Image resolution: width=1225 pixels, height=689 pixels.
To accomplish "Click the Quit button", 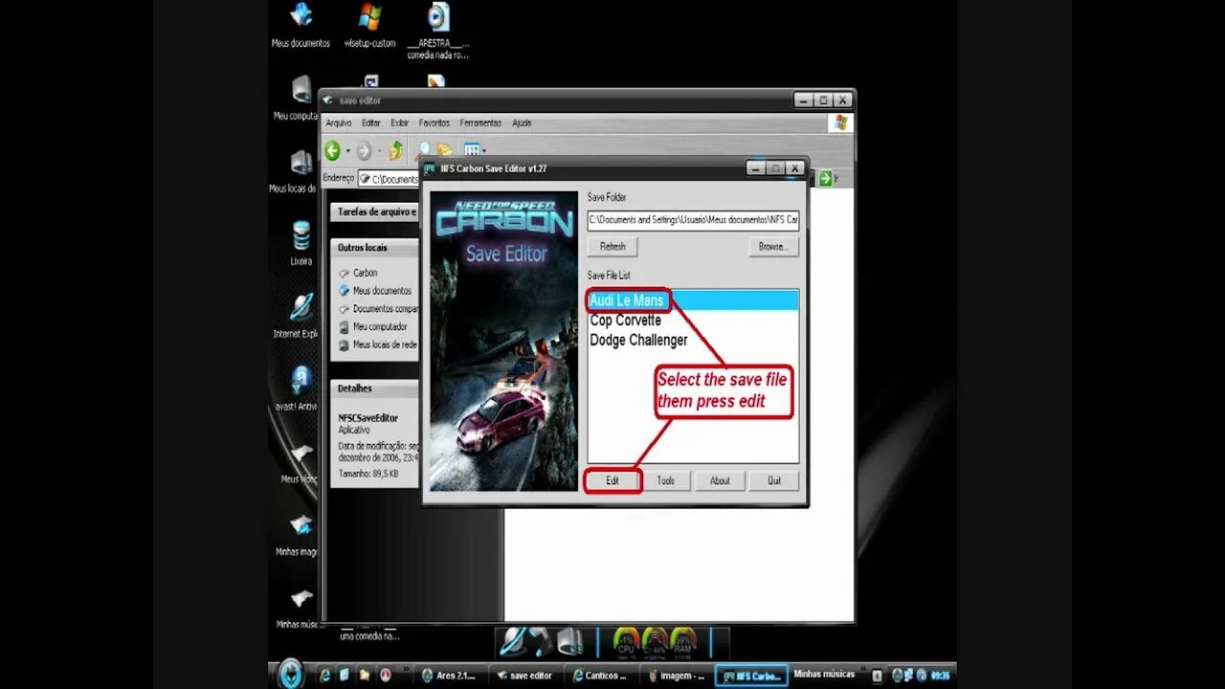I will [x=773, y=480].
